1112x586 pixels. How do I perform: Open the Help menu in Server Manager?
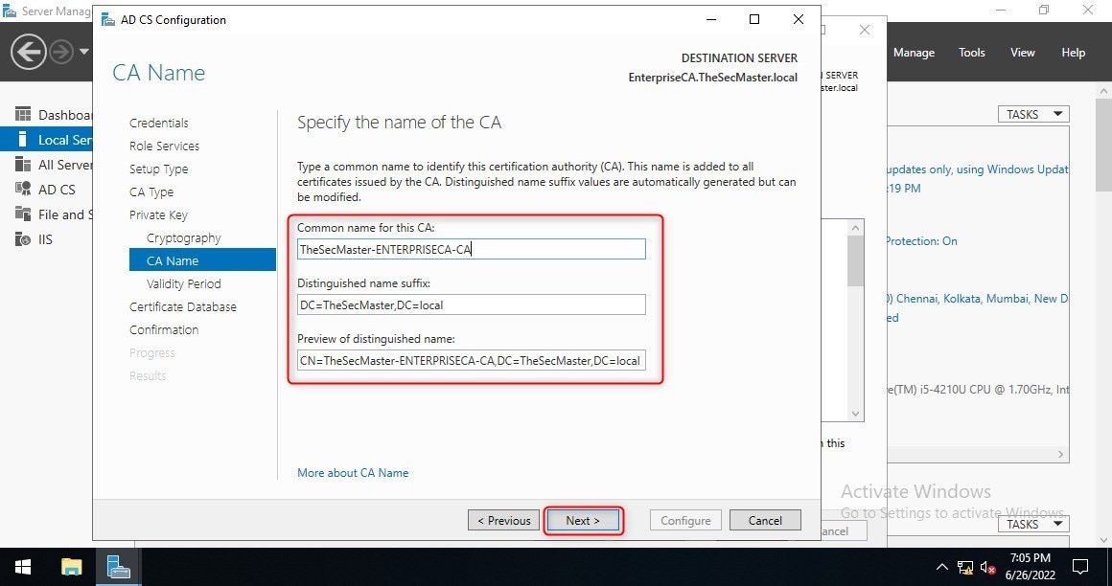click(x=1073, y=53)
